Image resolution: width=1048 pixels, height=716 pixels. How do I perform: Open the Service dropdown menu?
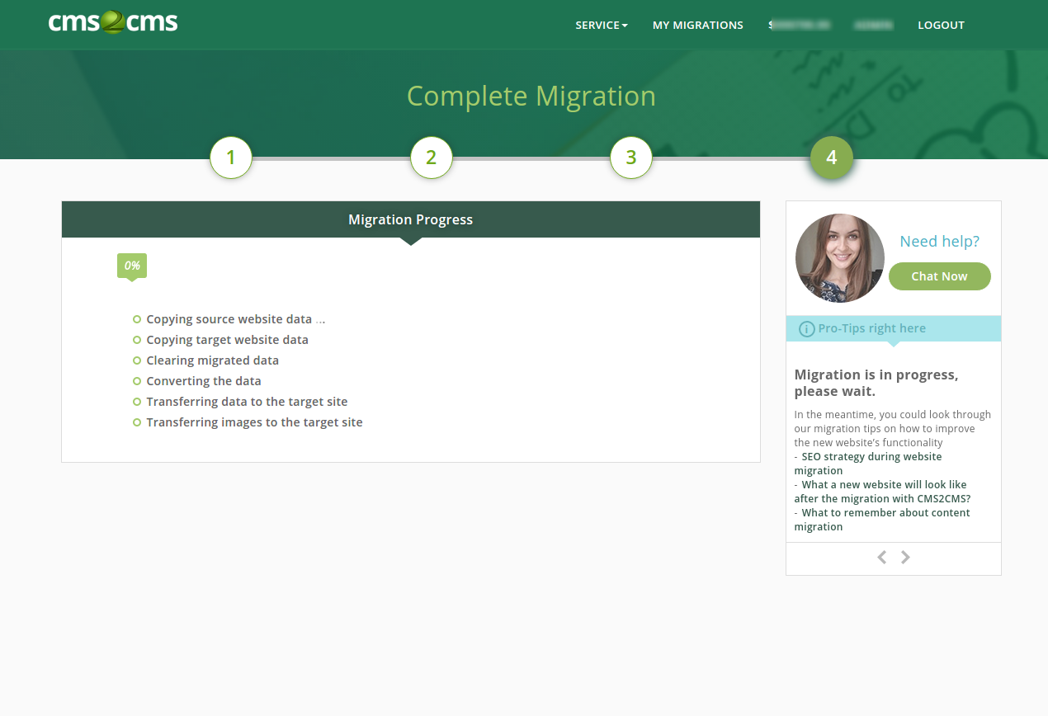[602, 25]
